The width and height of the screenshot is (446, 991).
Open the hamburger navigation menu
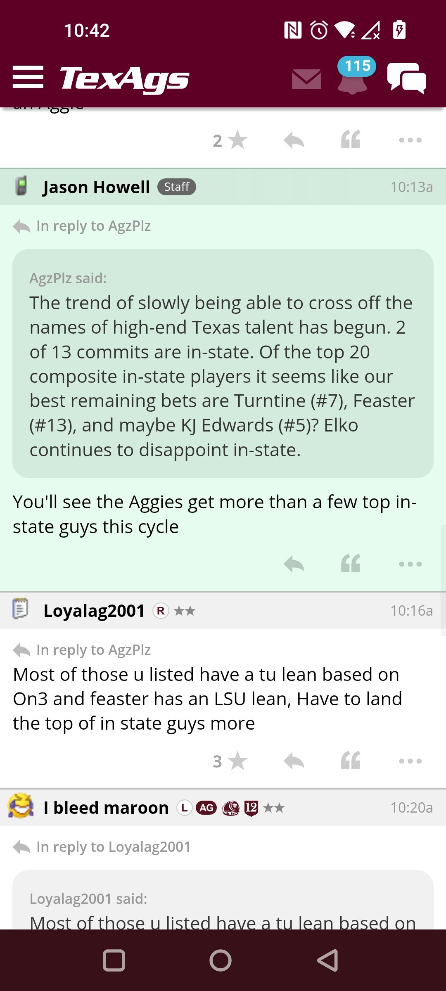pos(28,77)
